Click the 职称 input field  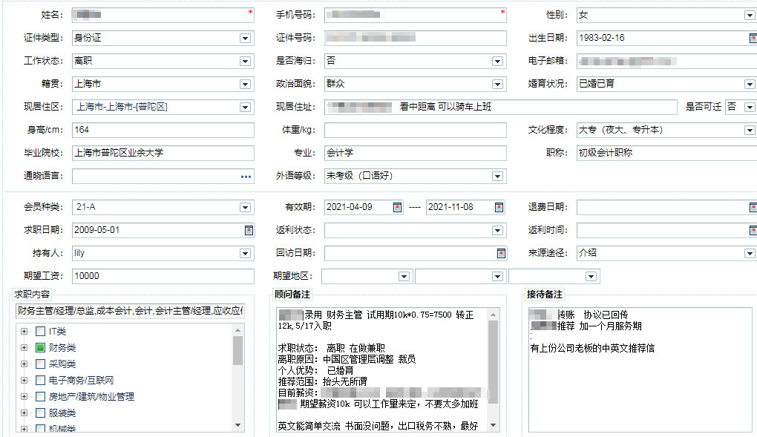coord(666,153)
